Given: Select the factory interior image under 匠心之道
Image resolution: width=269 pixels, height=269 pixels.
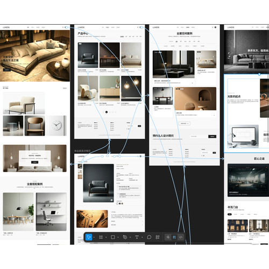Looking at the screenshot, I should (x=248, y=180).
